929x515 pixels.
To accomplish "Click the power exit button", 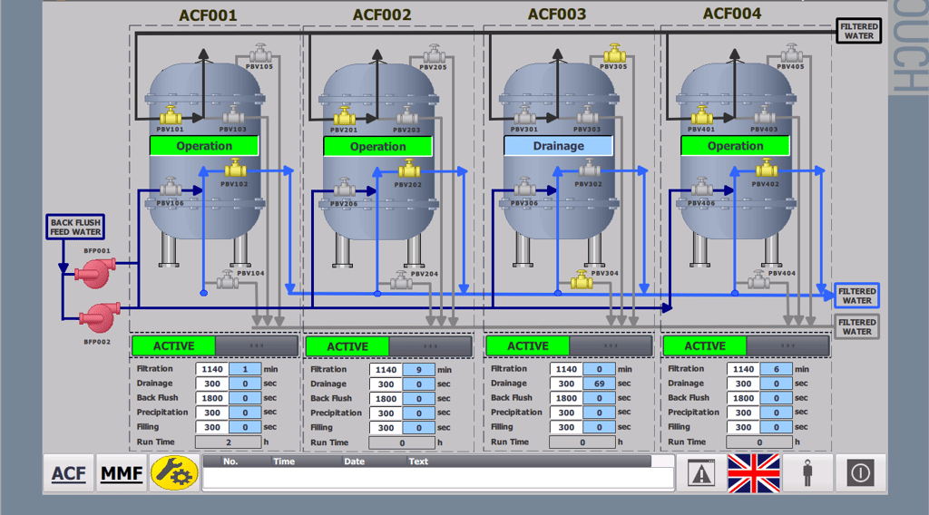I will click(860, 473).
